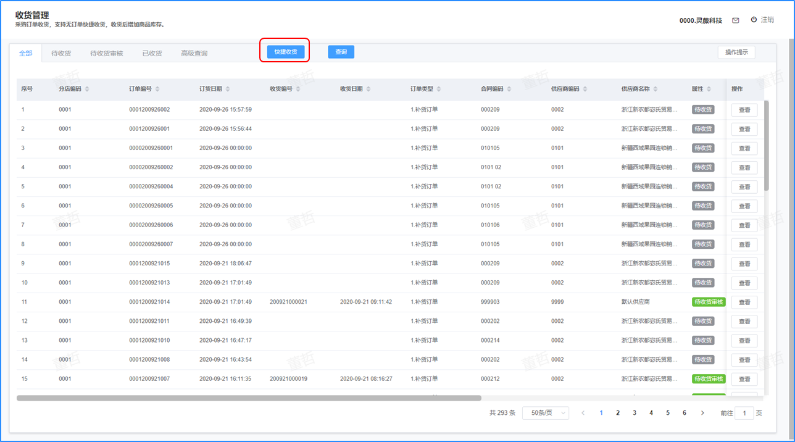This screenshot has width=795, height=442.
Task: Sort by 分店编码 column sort icon
Action: (x=87, y=89)
